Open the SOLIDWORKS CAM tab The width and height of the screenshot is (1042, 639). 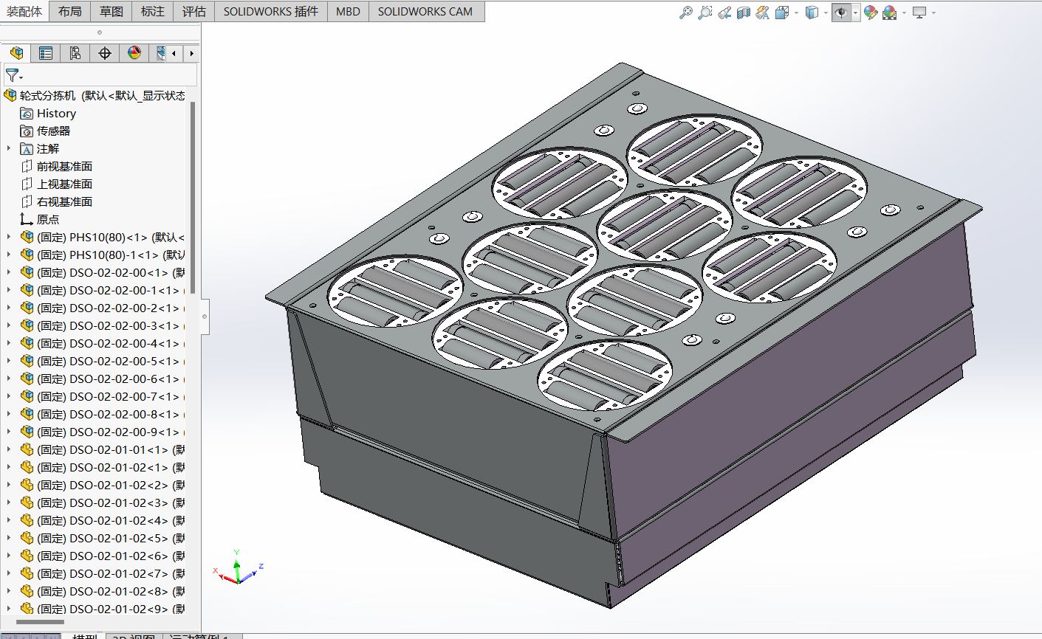pos(425,11)
